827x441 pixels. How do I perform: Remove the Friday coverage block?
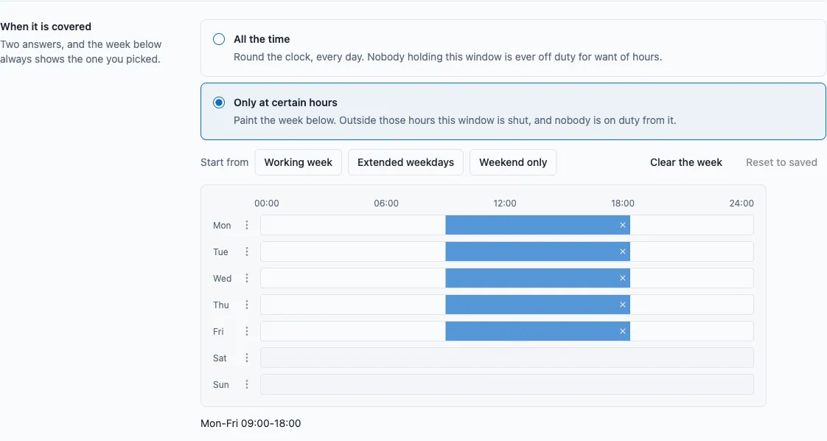622,331
